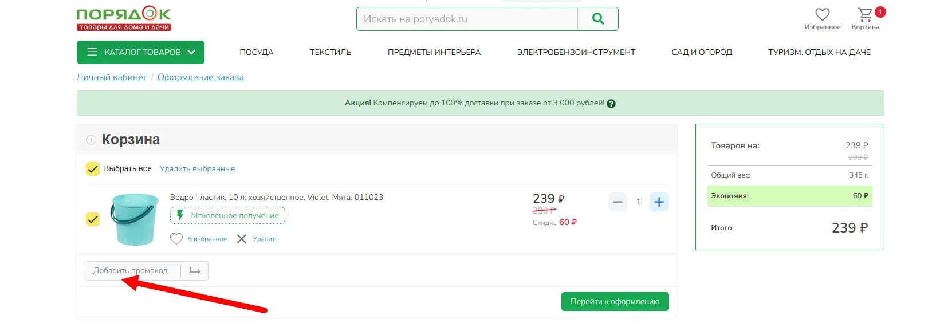The width and height of the screenshot is (936, 327).
Task: Click Удалить выбранные link
Action: 197,169
